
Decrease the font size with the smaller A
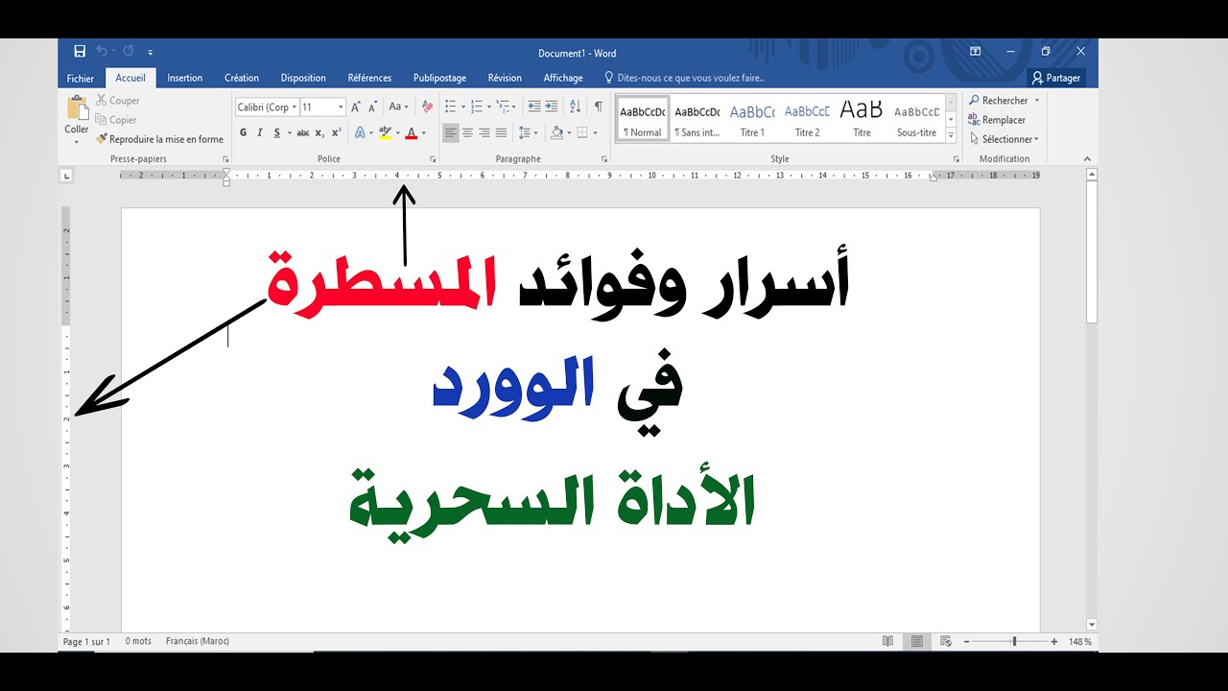click(372, 107)
